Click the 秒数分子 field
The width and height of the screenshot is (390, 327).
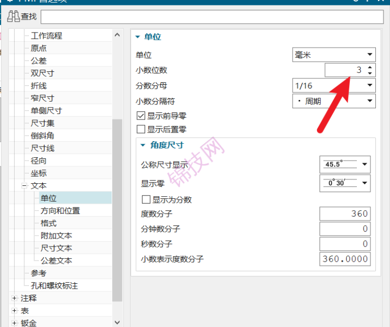tap(344, 244)
